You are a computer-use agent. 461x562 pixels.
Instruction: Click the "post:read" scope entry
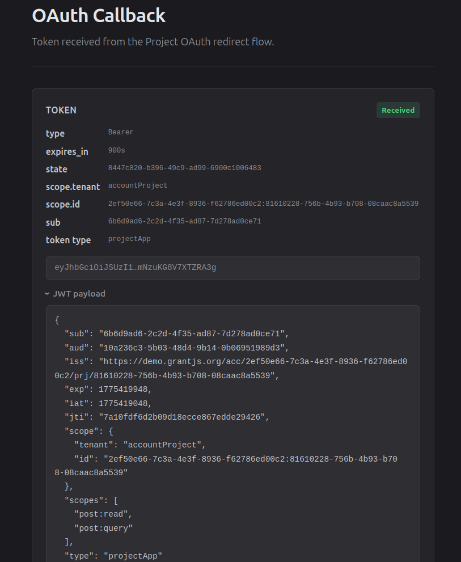[x=103, y=514]
